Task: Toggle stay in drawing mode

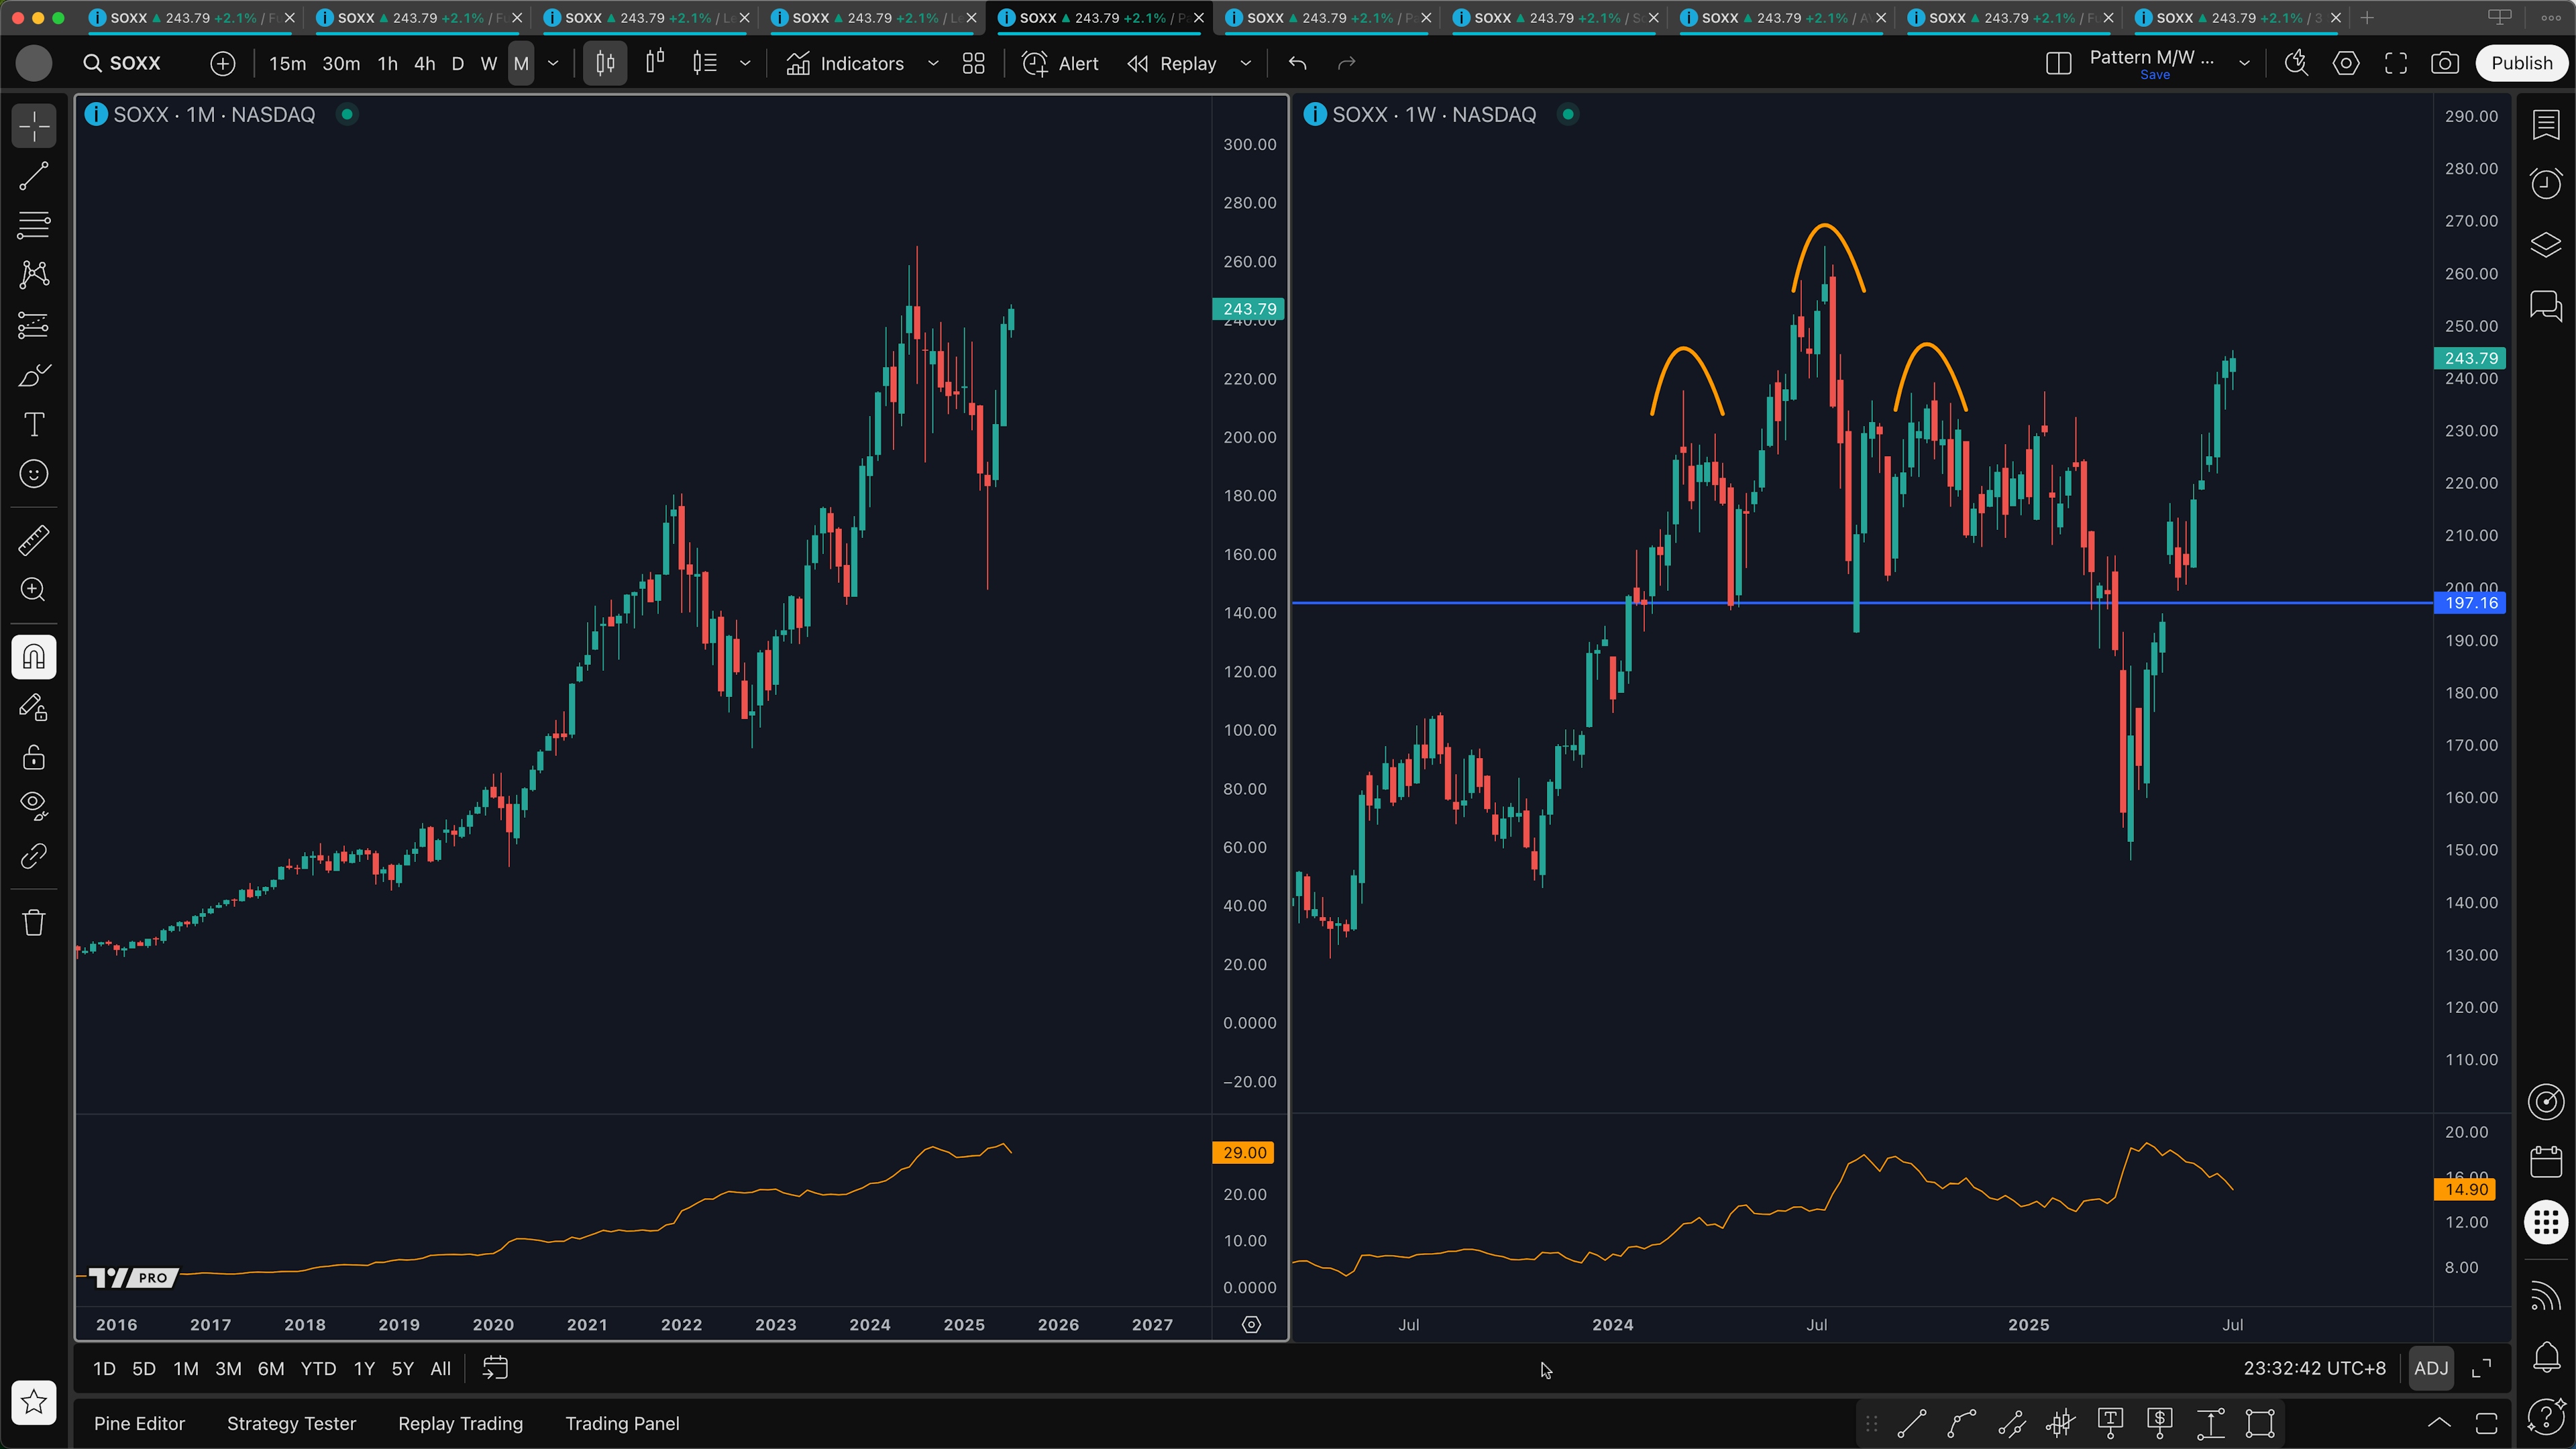Action: [x=34, y=708]
